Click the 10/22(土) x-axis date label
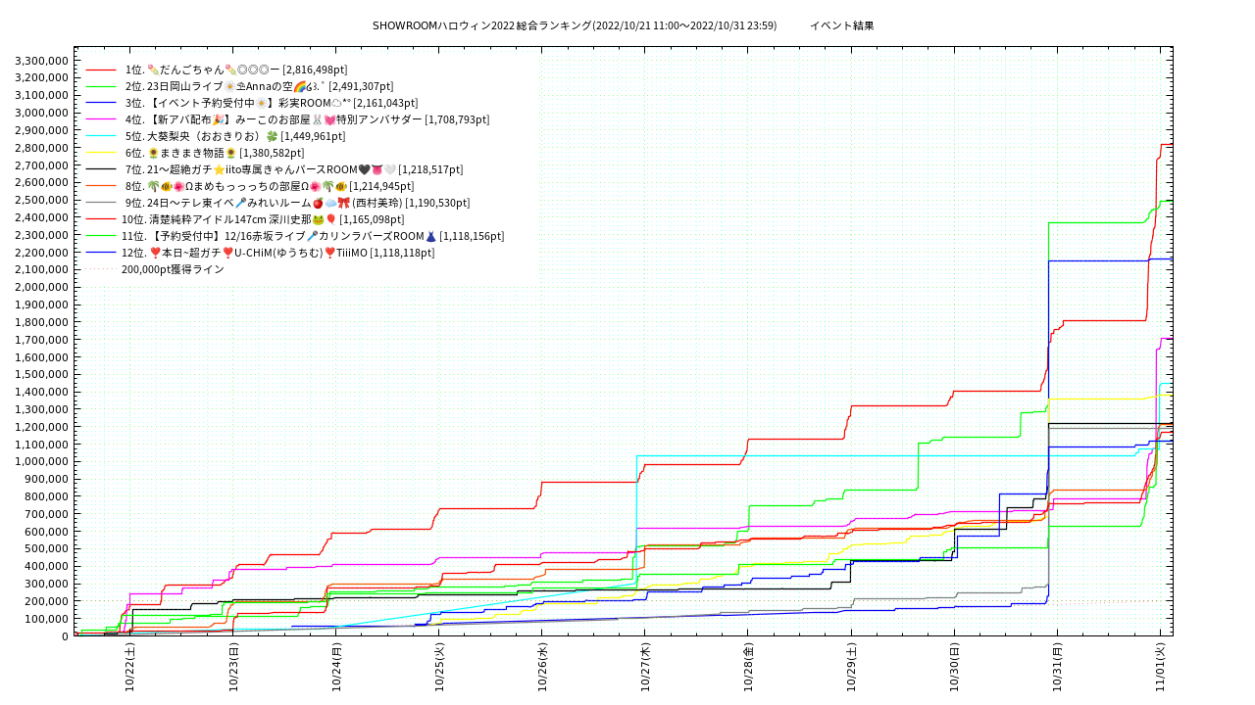Screen dimensions: 1255x705 coord(130,667)
